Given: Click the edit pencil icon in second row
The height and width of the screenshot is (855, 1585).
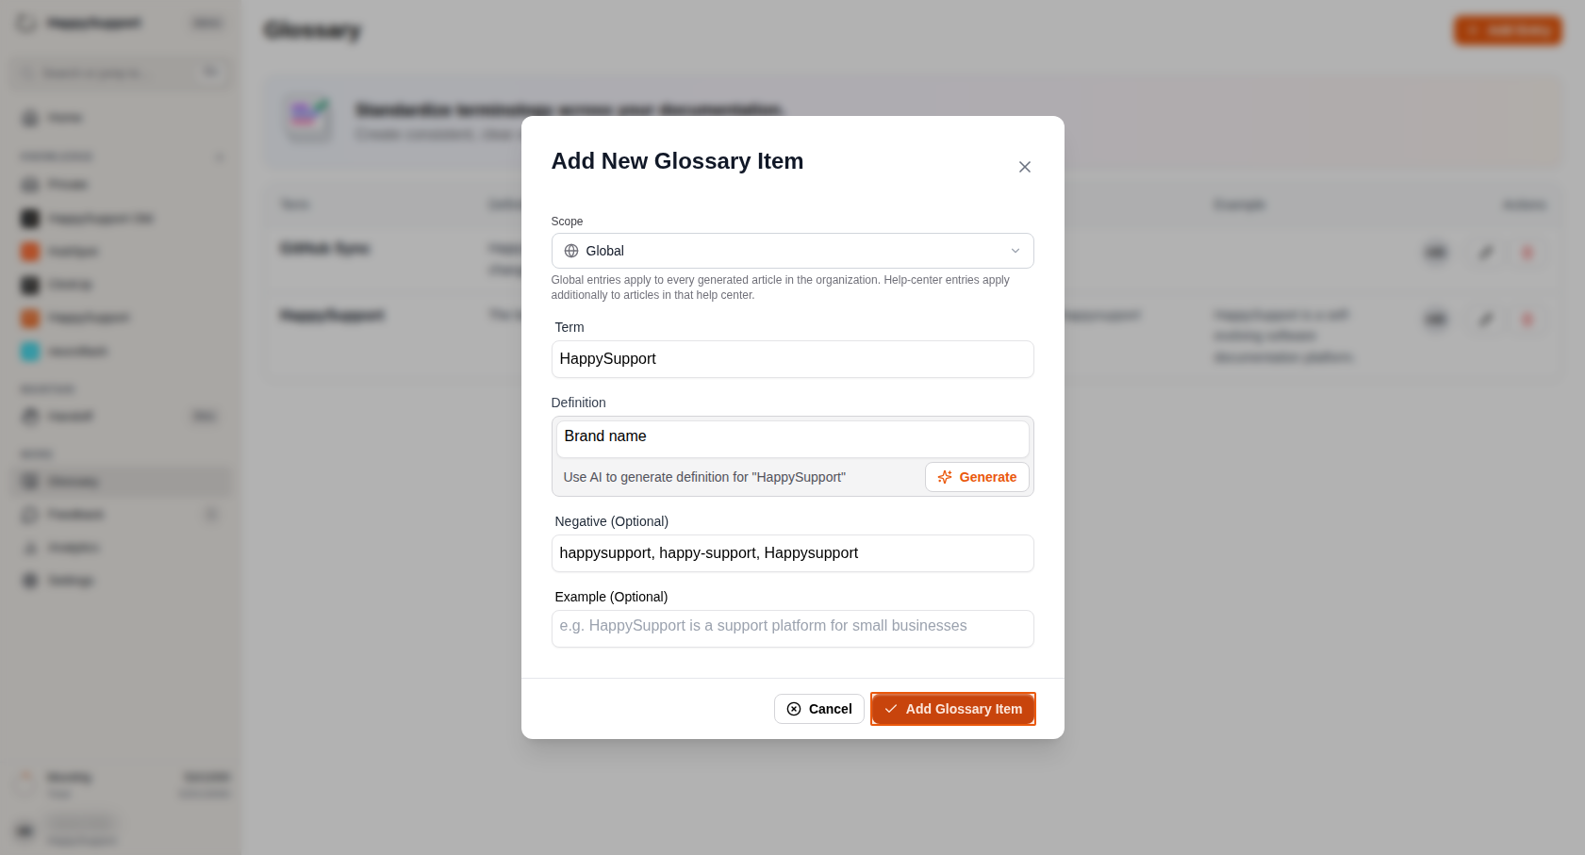Looking at the screenshot, I should 1485,320.
